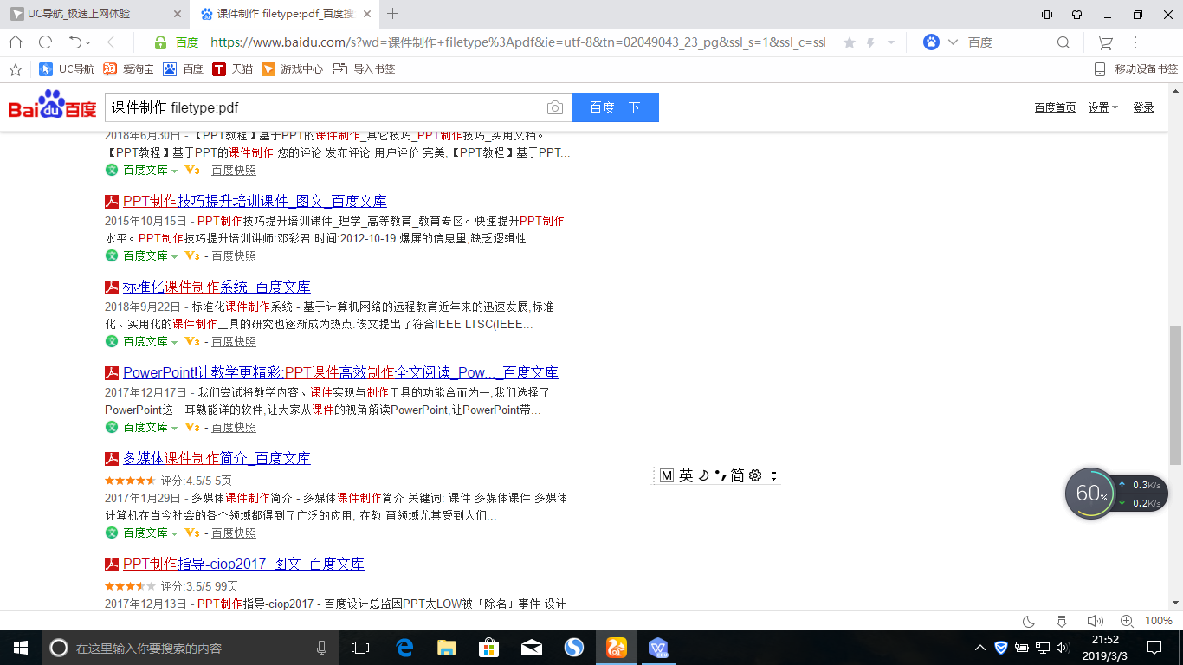This screenshot has height=665, width=1183.
Task: Open the three-dot more tools menu
Action: click(1135, 42)
